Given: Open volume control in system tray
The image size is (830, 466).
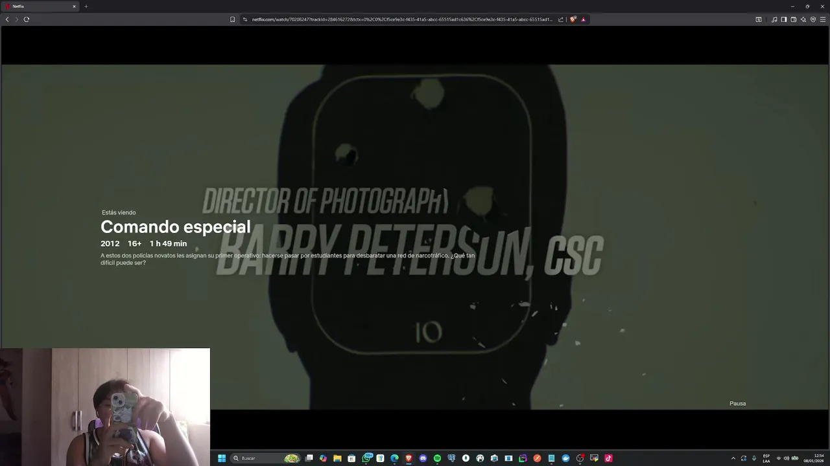Looking at the screenshot, I should pos(787,458).
